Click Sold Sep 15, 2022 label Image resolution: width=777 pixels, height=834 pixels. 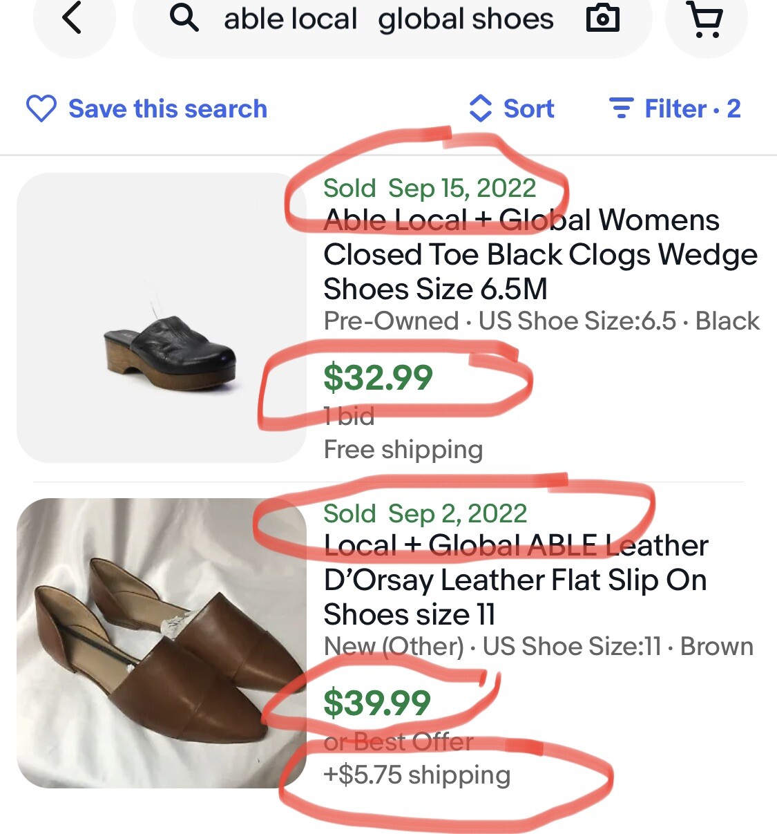pyautogui.click(x=429, y=188)
